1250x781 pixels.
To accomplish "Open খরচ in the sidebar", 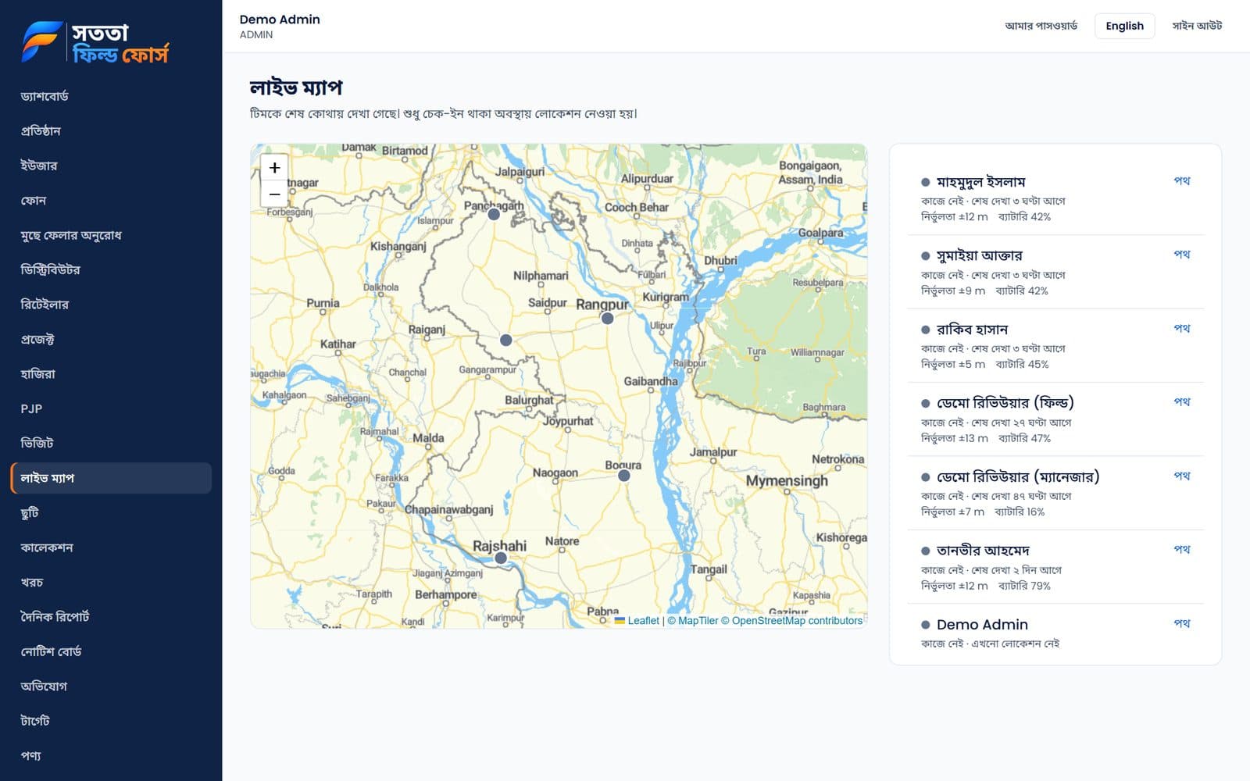I will pos(111,582).
